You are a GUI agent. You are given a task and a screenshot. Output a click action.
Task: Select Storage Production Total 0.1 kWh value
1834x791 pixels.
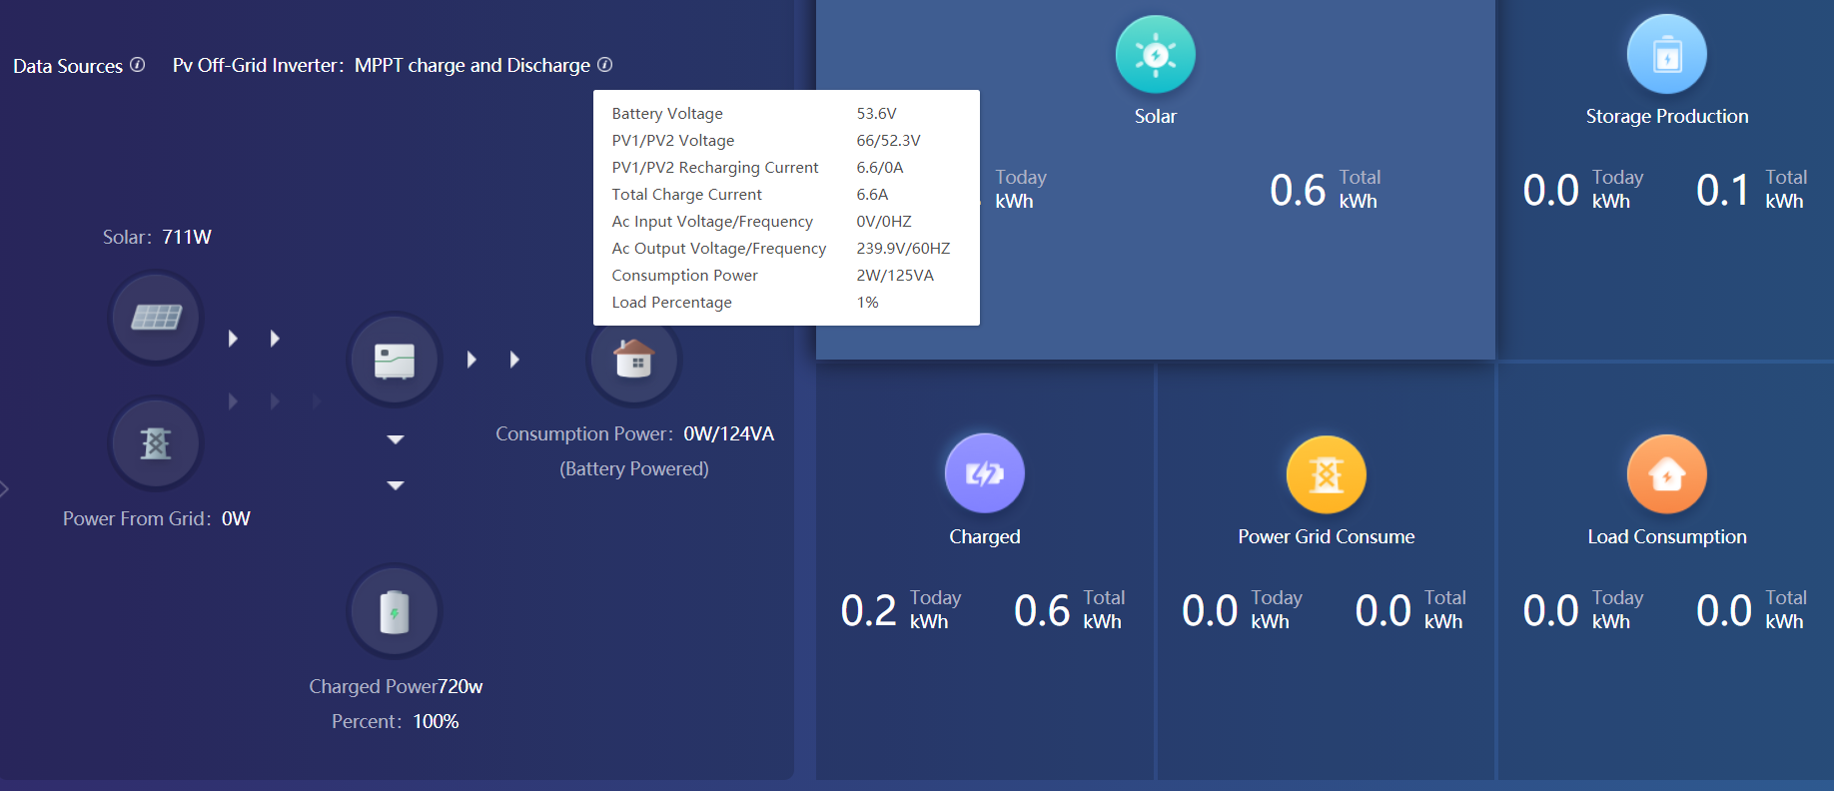[1752, 189]
